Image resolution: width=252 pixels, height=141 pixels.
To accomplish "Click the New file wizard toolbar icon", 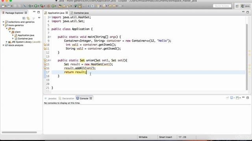I will coord(3,6).
